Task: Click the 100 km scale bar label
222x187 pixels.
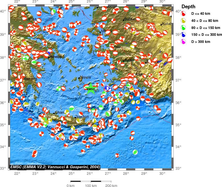Action: 91,186
